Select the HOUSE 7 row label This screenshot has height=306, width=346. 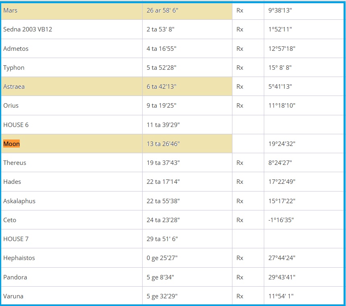click(16, 239)
